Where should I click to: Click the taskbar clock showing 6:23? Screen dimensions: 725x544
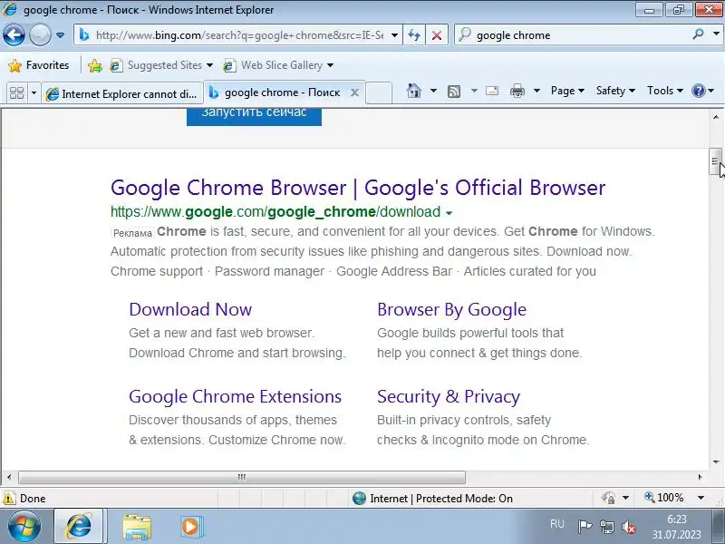point(677,527)
